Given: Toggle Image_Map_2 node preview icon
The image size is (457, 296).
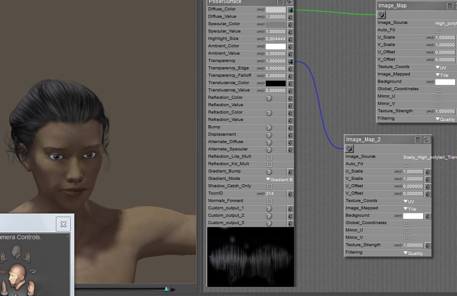Looking at the screenshot, I should (427, 140).
